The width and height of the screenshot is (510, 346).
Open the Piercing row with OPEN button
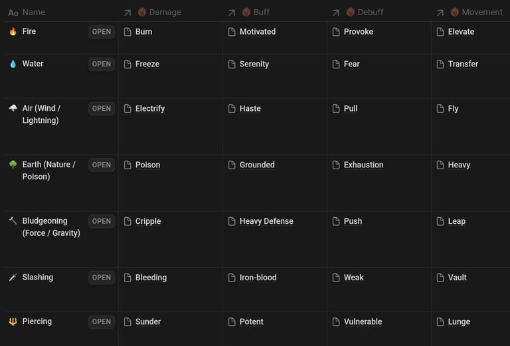point(102,322)
